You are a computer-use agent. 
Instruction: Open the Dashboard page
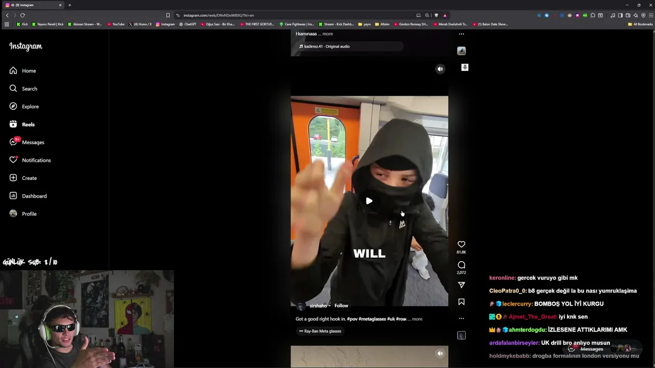tap(28, 196)
